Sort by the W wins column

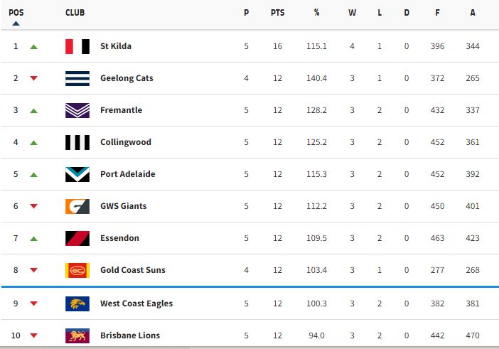tap(352, 13)
